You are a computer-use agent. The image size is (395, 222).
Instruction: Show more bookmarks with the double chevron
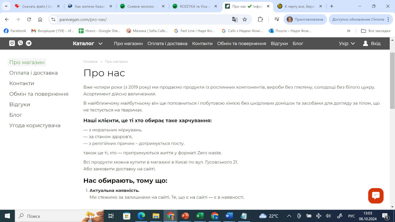[x=349, y=31]
